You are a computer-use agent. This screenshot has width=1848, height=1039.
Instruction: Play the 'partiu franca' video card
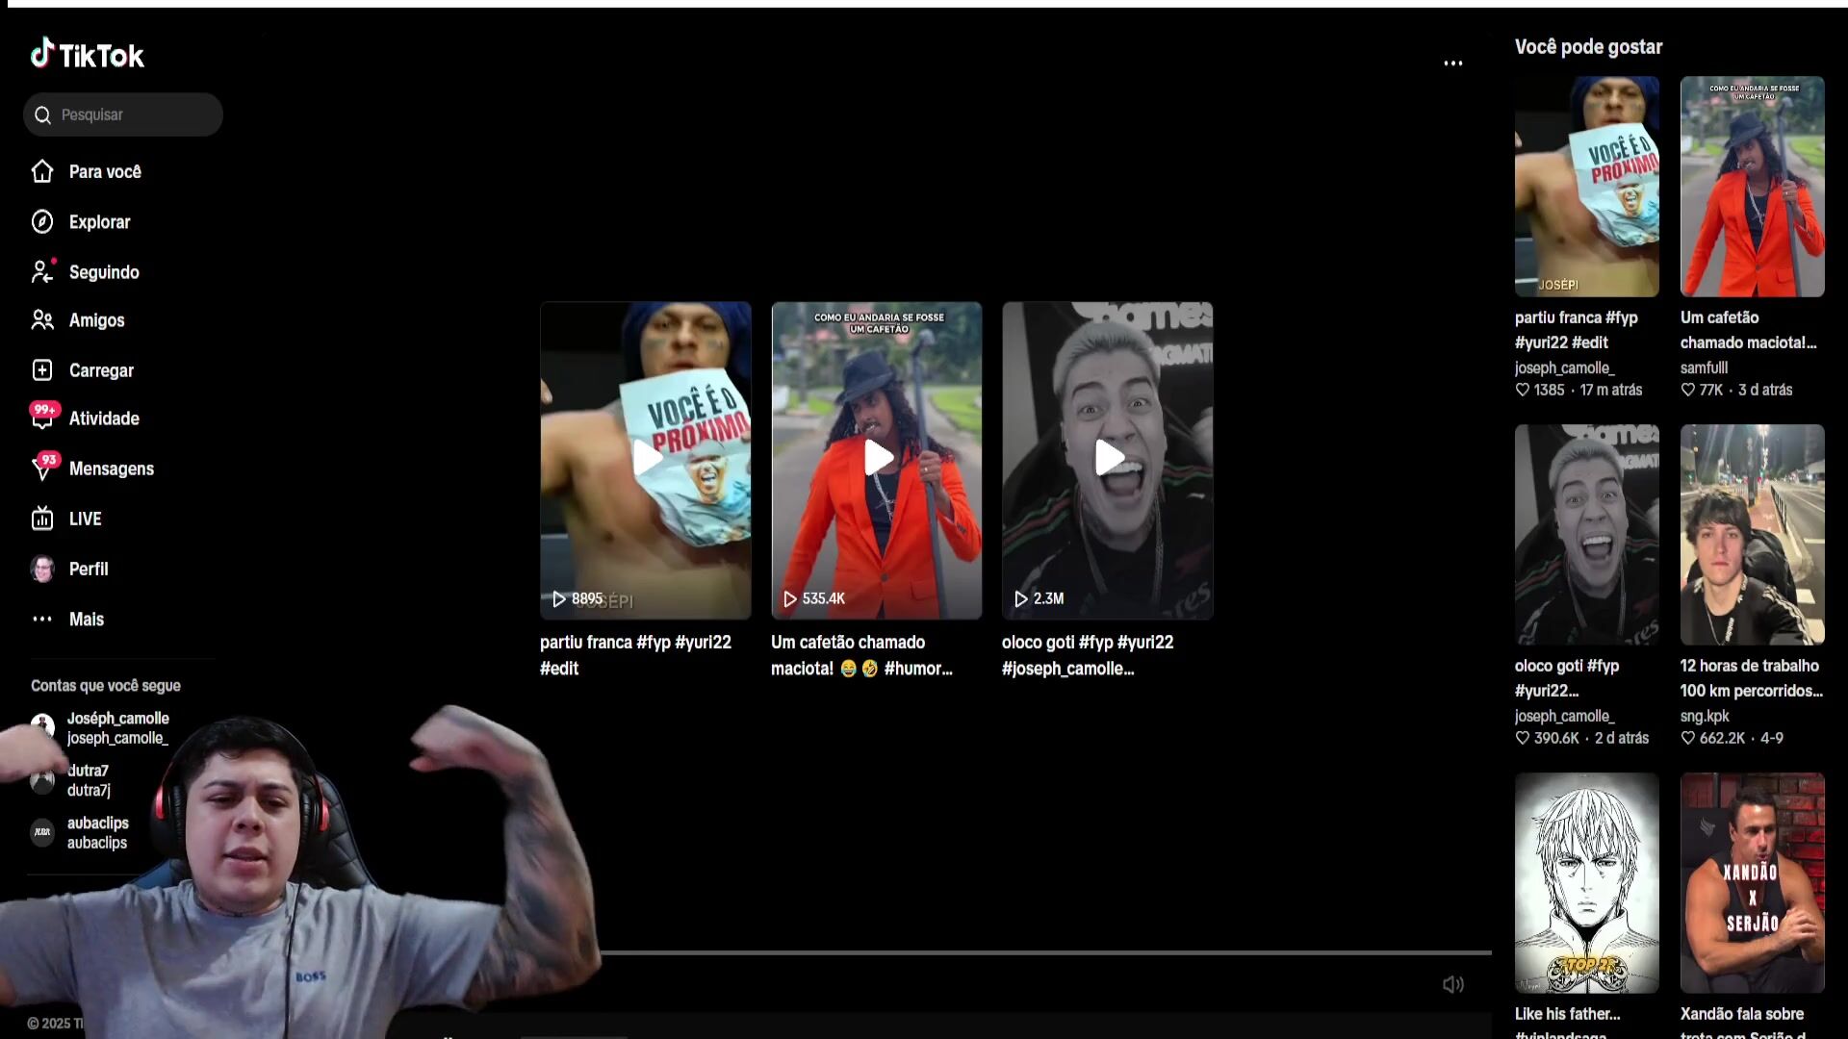coord(646,460)
